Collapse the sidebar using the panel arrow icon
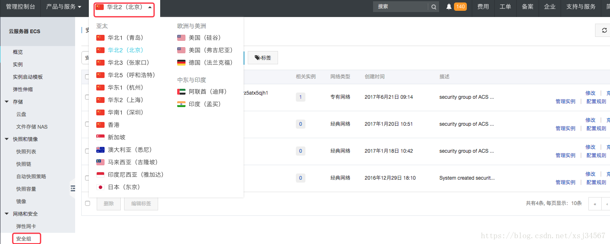The image size is (610, 244). pos(73,188)
